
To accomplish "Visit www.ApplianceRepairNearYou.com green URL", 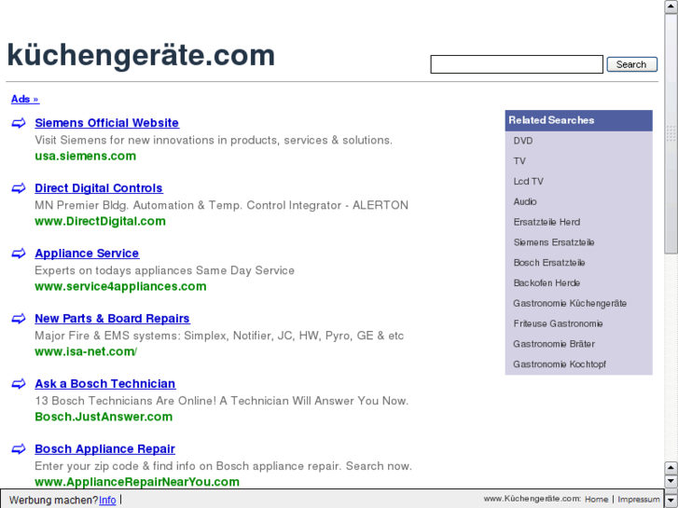I will [x=137, y=482].
